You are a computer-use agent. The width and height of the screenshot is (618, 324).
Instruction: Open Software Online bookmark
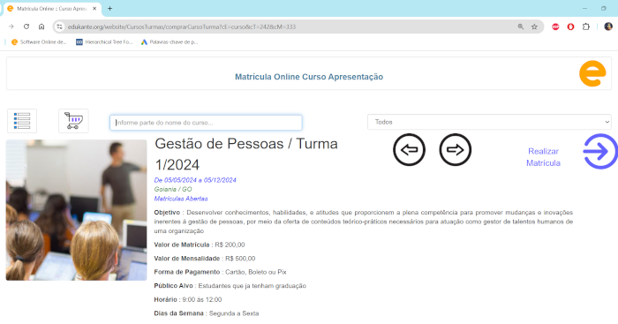(39, 41)
